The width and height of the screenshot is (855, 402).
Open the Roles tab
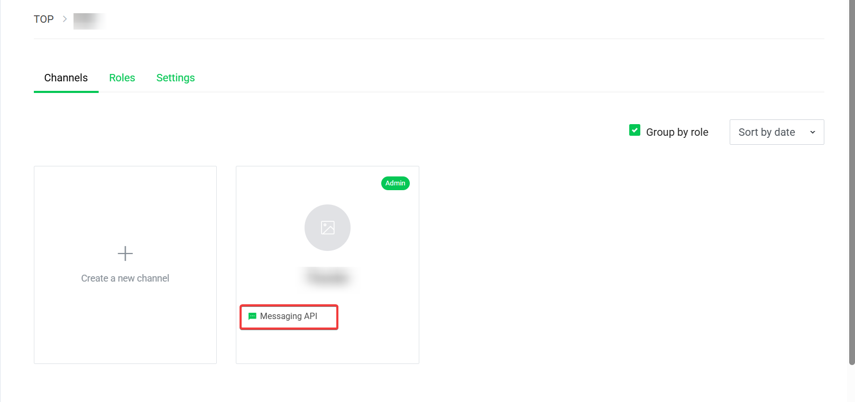122,78
